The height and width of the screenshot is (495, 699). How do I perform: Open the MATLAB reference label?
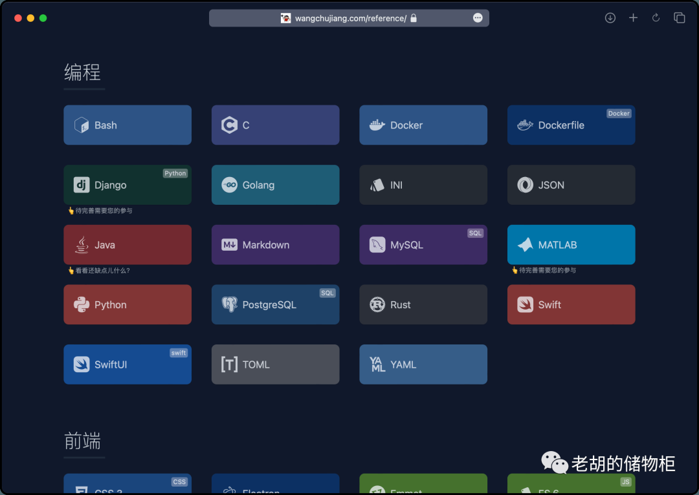pyautogui.click(x=558, y=245)
